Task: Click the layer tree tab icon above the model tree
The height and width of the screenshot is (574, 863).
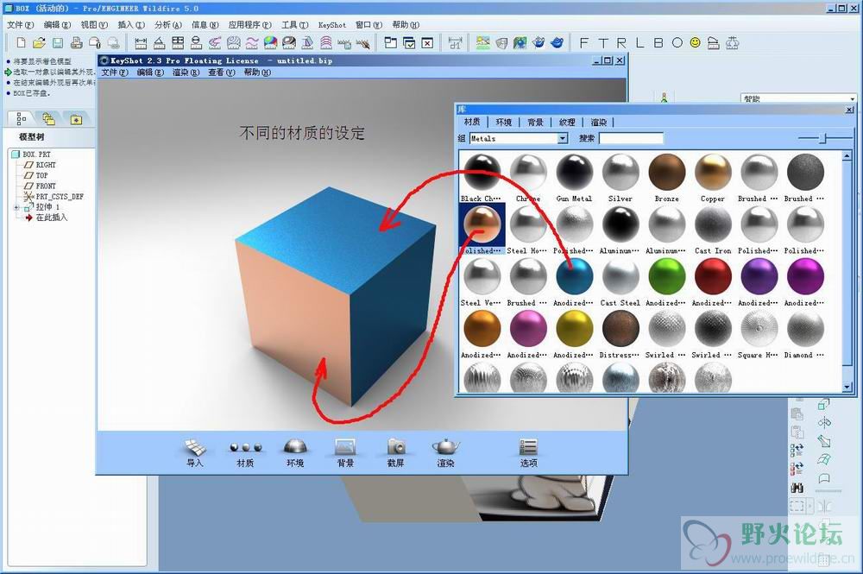Action: tap(48, 118)
